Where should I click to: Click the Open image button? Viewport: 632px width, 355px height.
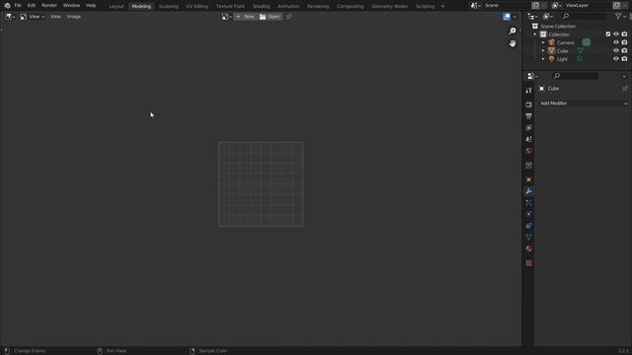pyautogui.click(x=270, y=17)
